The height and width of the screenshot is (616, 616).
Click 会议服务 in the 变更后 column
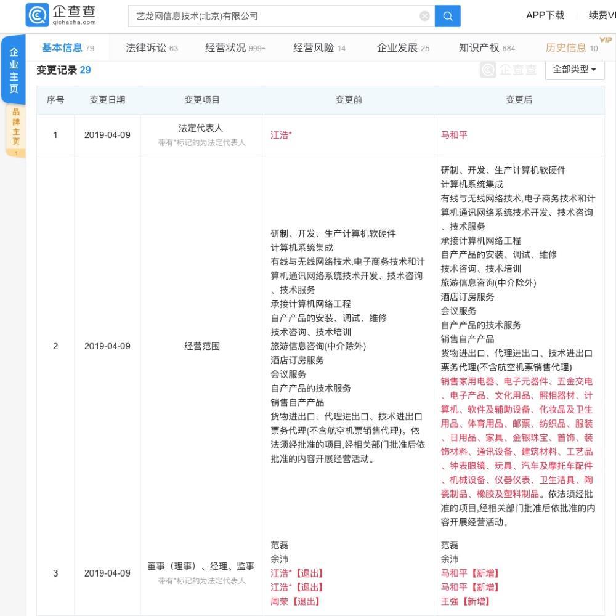(458, 311)
